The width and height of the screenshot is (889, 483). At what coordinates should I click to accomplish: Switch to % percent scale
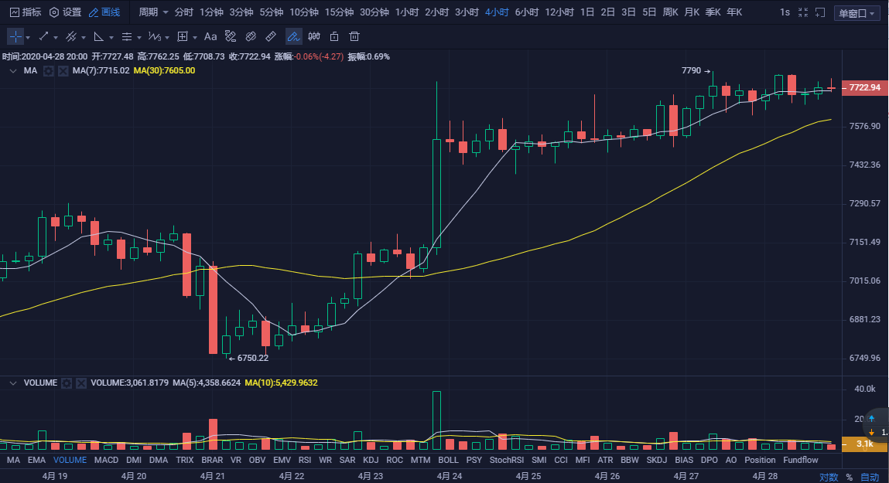point(849,478)
